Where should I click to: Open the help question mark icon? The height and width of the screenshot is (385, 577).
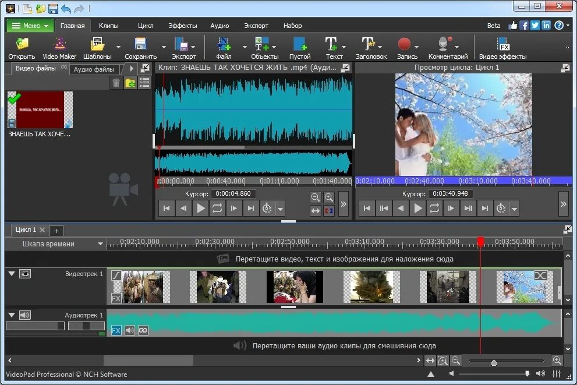coord(558,26)
